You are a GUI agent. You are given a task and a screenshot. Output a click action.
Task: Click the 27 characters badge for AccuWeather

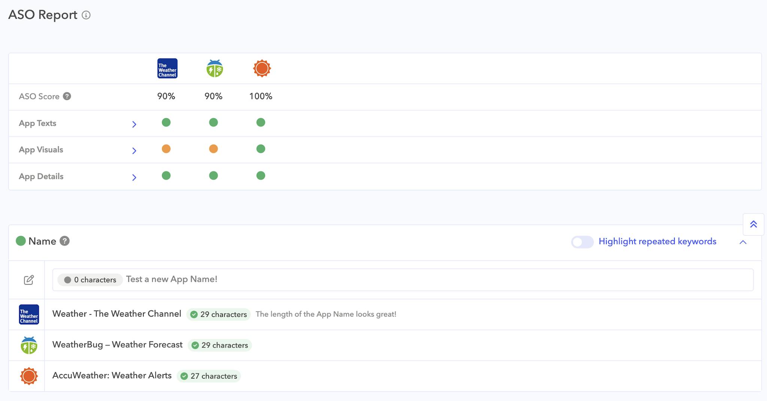click(x=209, y=376)
